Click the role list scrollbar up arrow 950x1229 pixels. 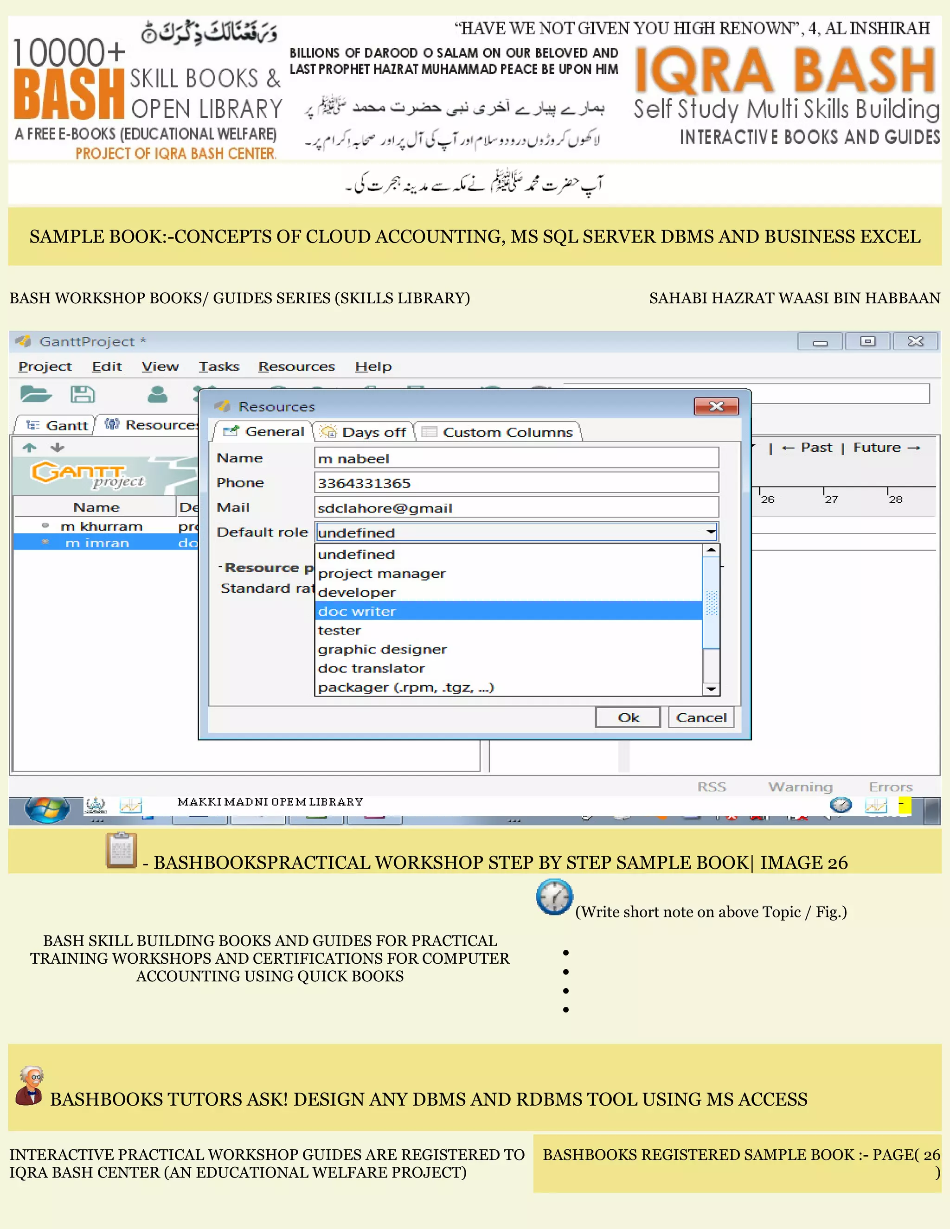click(x=712, y=550)
